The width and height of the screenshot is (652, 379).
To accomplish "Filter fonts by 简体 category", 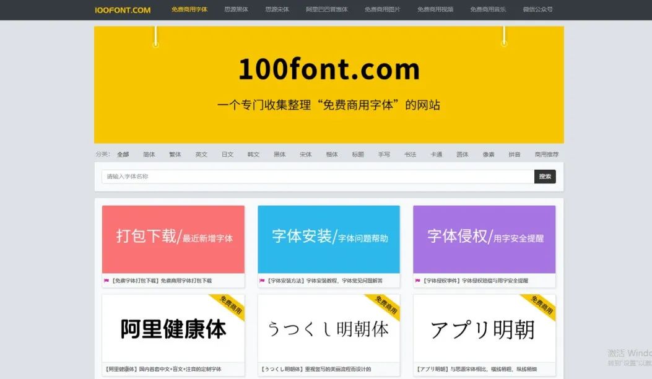I will (x=149, y=154).
